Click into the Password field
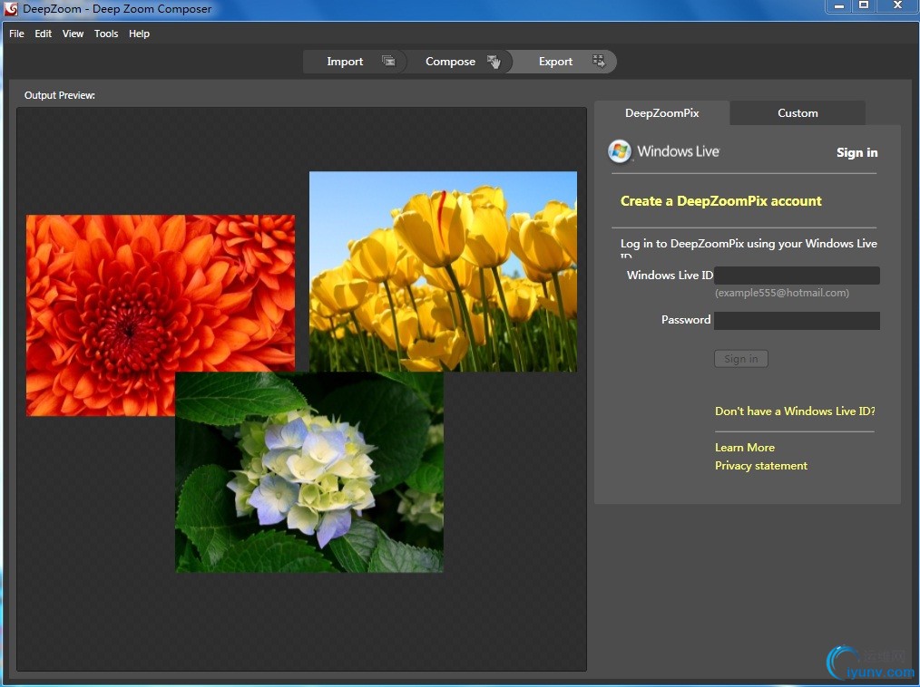 tap(797, 321)
